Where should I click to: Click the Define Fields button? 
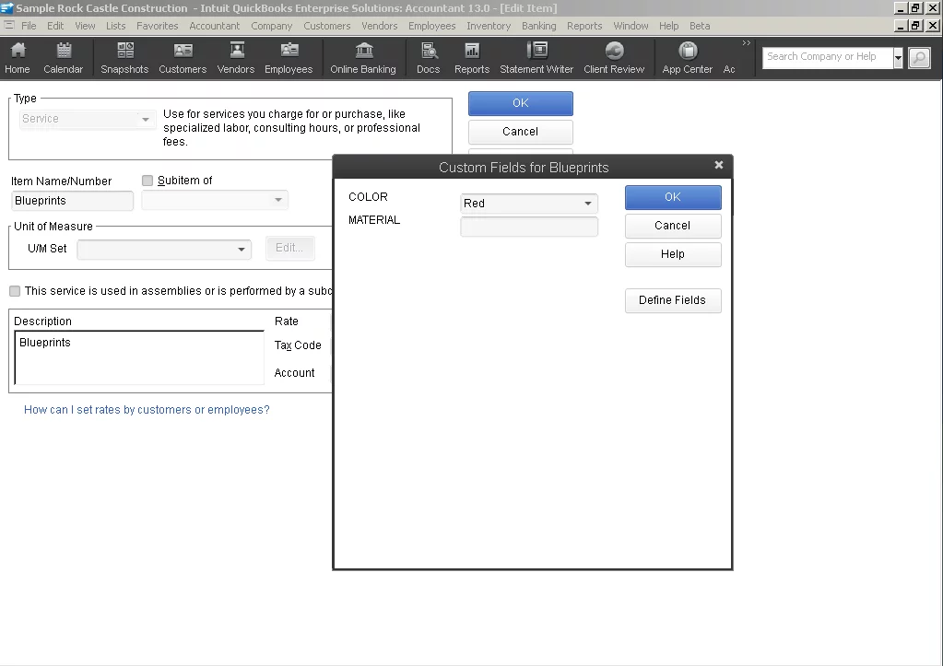[x=672, y=300]
